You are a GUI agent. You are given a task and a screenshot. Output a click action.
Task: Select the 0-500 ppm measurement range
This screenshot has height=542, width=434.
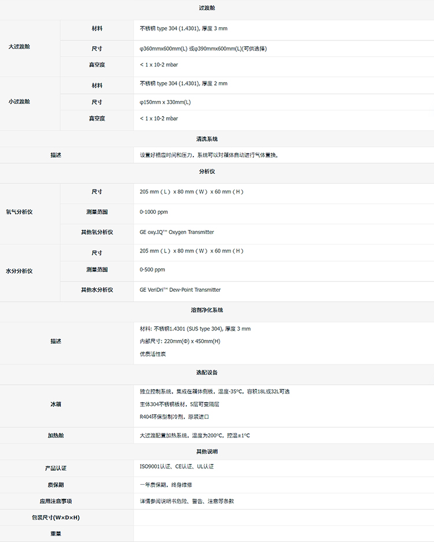tap(152, 270)
